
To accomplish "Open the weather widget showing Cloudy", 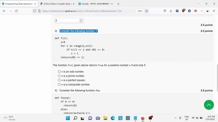I will coord(10,118).
